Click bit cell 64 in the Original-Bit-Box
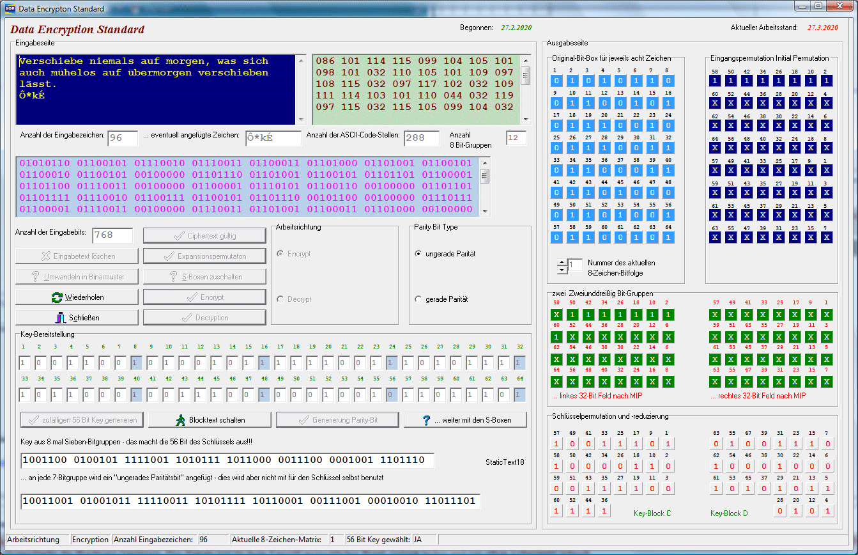Screen dimensions: 858x555 click(668, 237)
